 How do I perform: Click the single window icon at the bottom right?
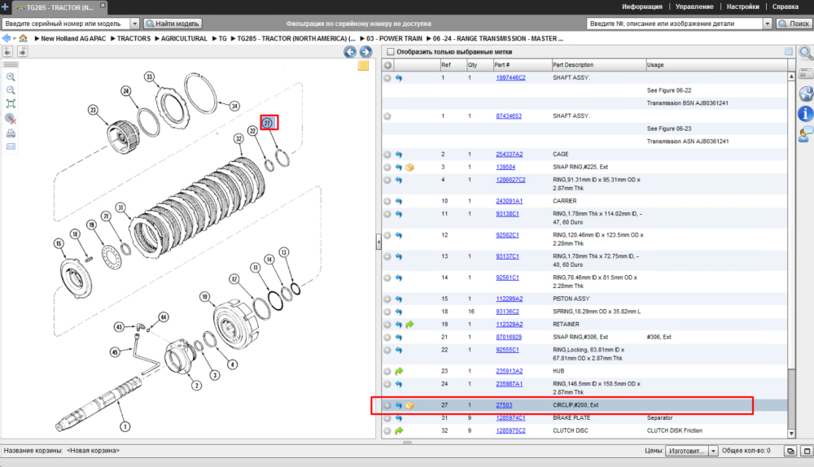[x=807, y=451]
